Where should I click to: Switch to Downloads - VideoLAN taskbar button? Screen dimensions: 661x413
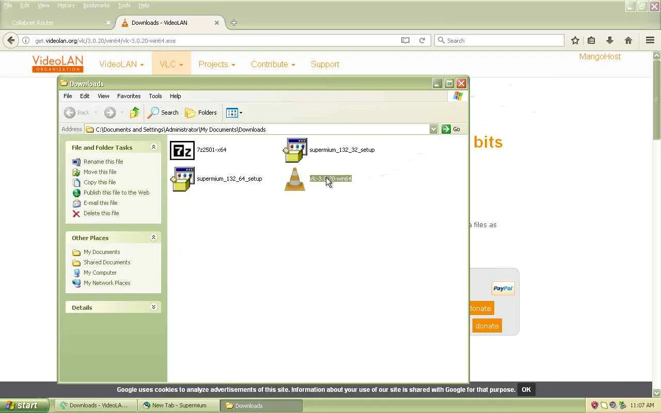96,405
